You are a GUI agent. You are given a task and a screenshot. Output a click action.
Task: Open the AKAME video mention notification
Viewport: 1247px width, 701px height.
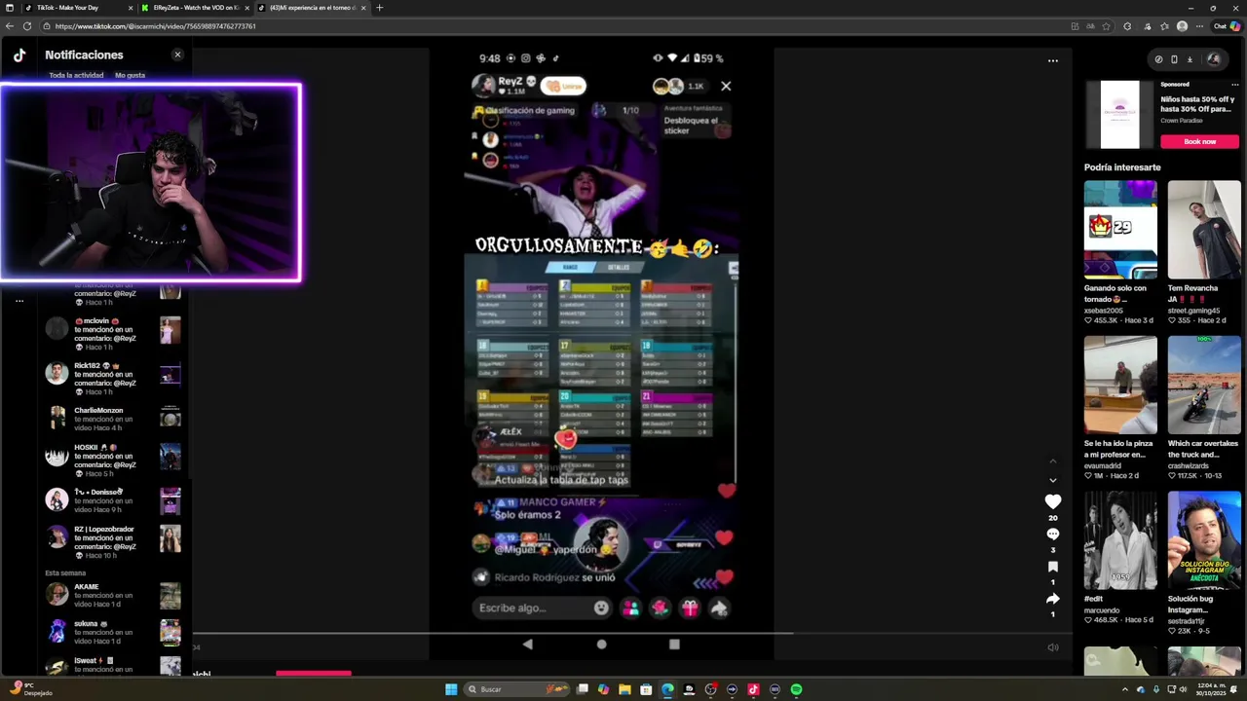coord(114,595)
